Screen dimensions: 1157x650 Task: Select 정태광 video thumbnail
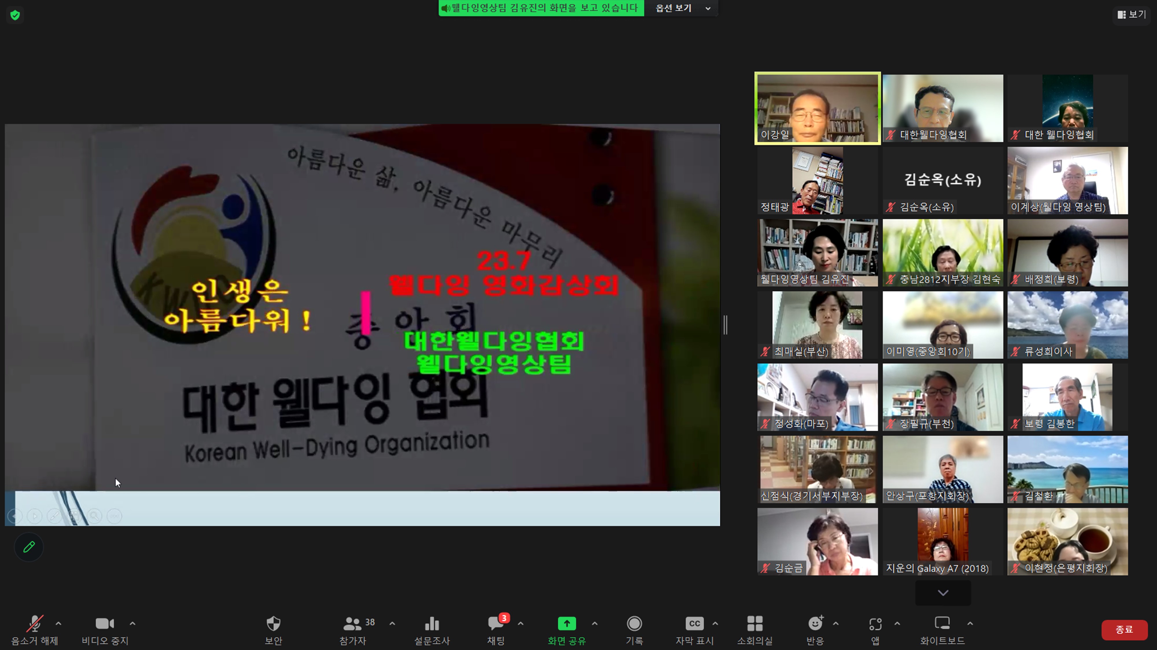tap(817, 180)
